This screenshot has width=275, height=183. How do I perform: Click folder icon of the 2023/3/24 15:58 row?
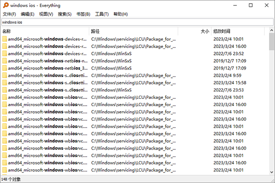click(x=5, y=83)
